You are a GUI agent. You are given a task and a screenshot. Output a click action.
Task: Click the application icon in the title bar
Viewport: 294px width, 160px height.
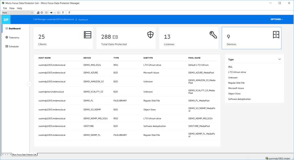tap(3, 3)
